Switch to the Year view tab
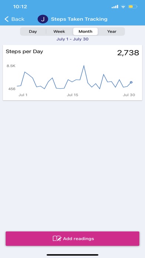145x258 pixels. tap(112, 32)
